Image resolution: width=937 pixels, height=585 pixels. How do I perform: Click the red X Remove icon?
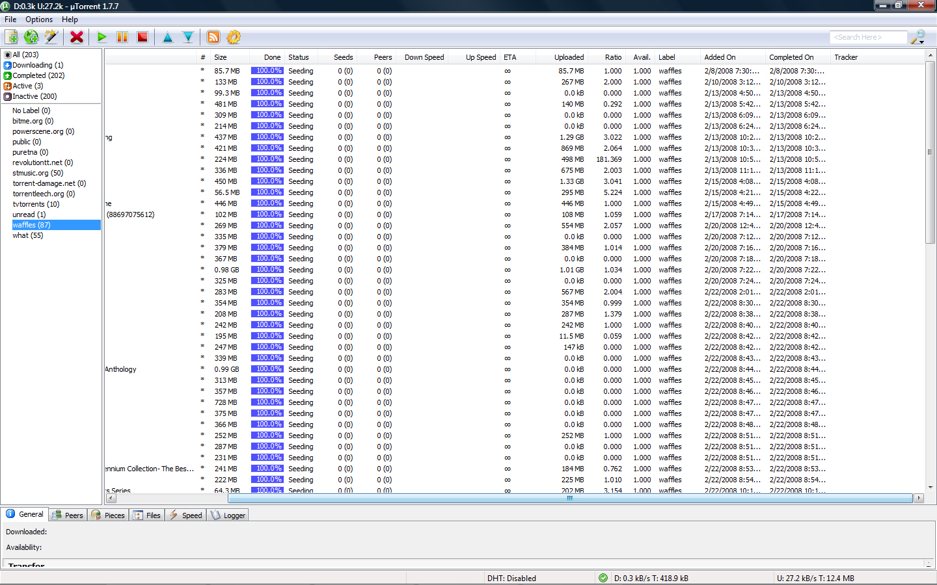point(77,37)
